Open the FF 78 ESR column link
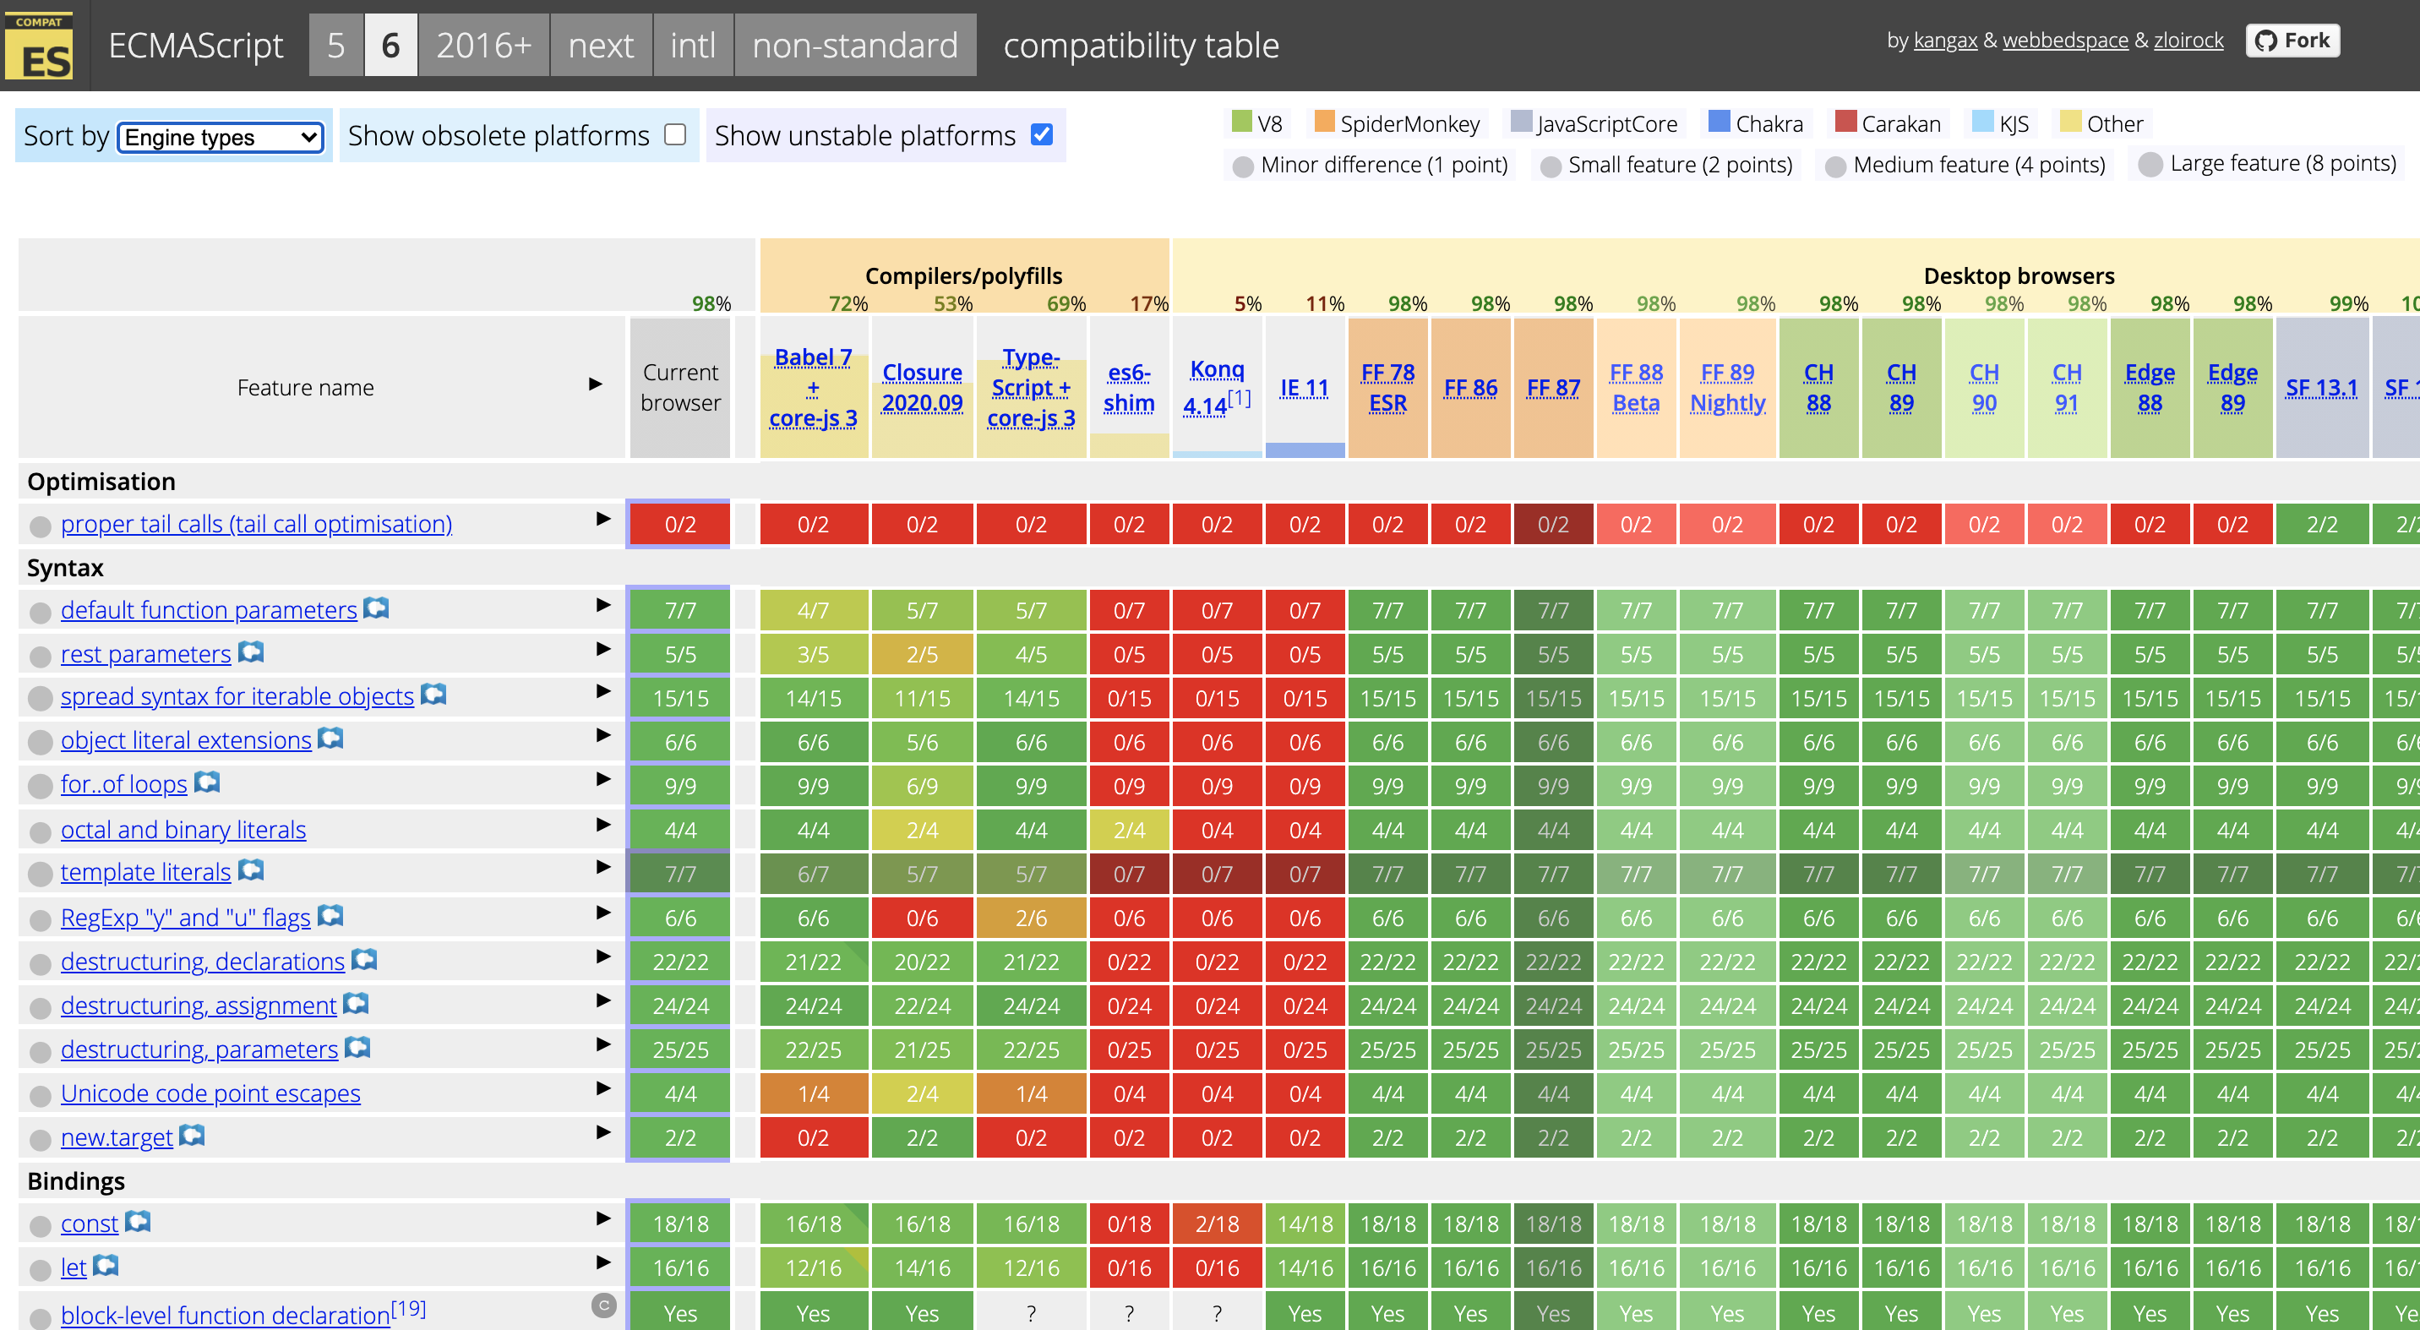 click(x=1387, y=387)
